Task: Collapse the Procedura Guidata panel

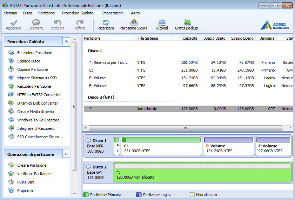Action: [66, 41]
